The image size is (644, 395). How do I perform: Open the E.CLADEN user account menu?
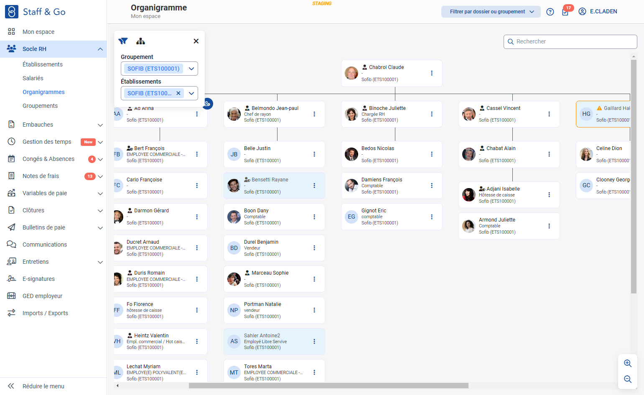pos(598,12)
